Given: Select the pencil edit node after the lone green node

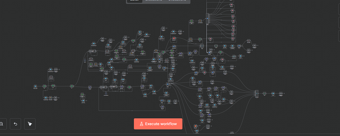Looking at the screenshot, I should coord(89,87).
